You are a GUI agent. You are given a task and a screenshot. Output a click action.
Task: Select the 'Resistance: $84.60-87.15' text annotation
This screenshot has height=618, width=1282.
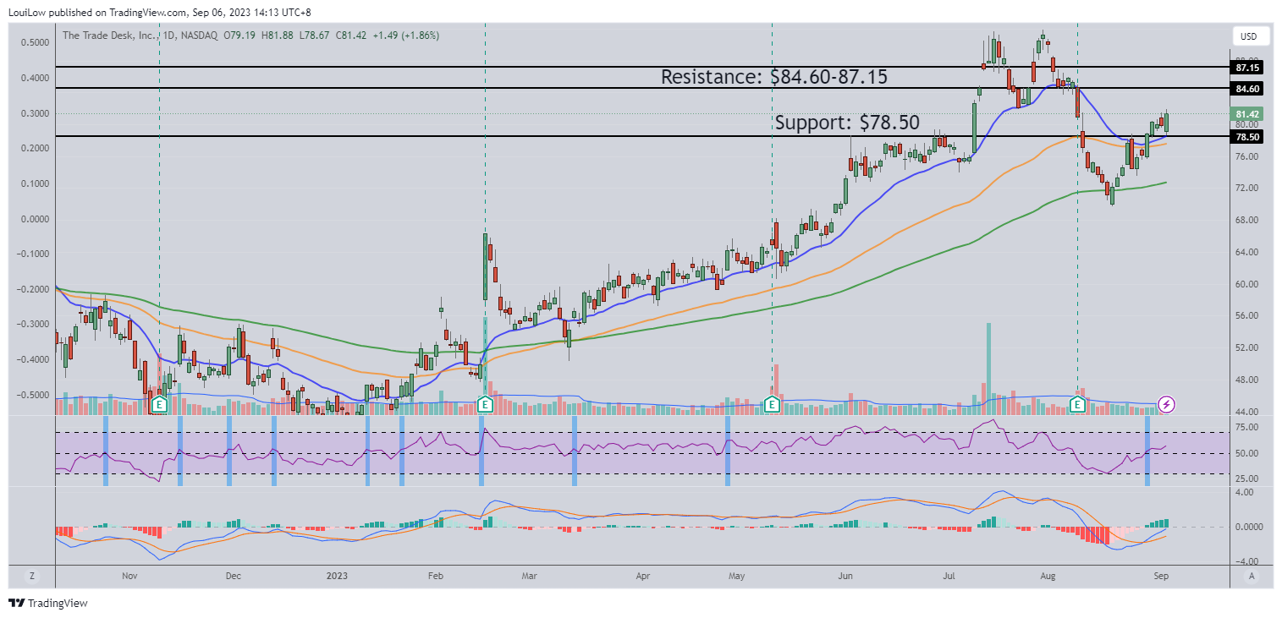[773, 77]
